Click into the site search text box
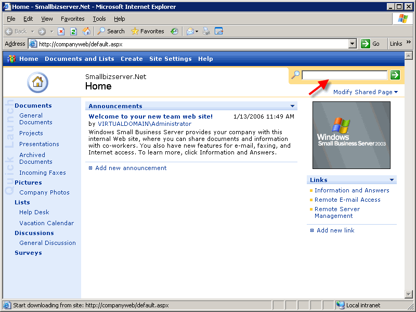 point(345,75)
